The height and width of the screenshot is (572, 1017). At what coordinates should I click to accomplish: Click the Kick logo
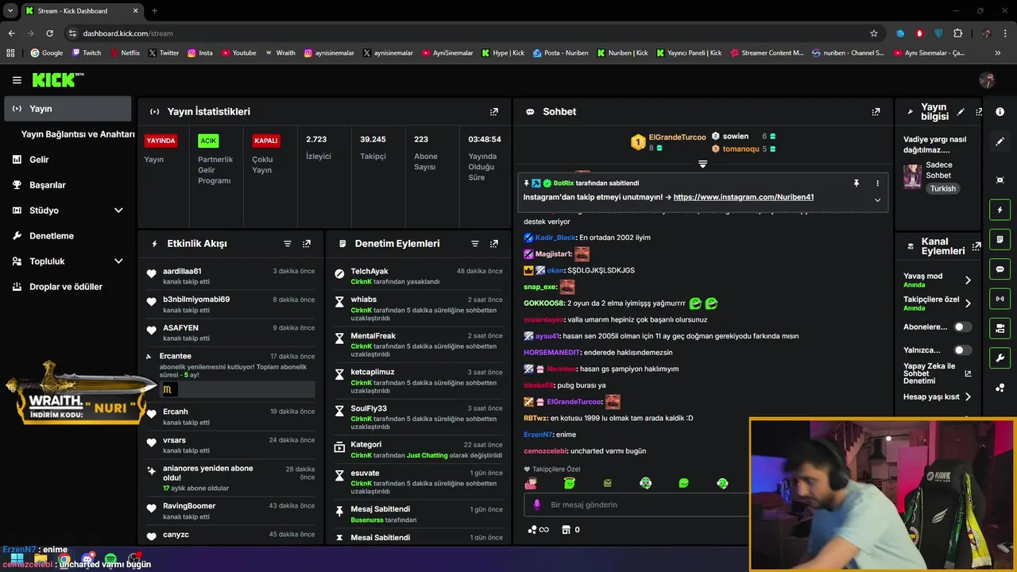tap(58, 80)
